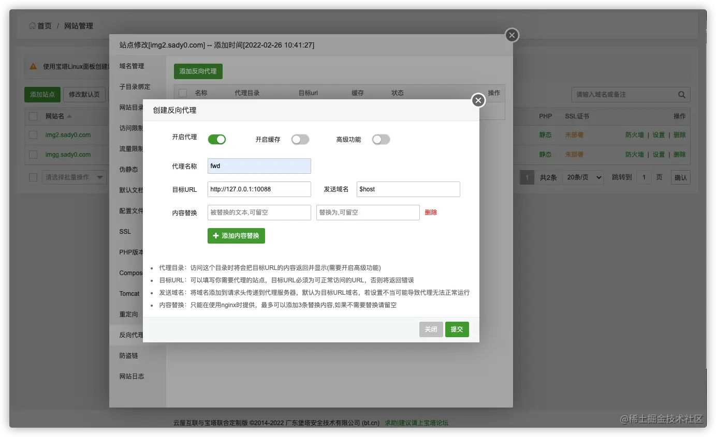Click the 目标URL input field

click(x=259, y=189)
